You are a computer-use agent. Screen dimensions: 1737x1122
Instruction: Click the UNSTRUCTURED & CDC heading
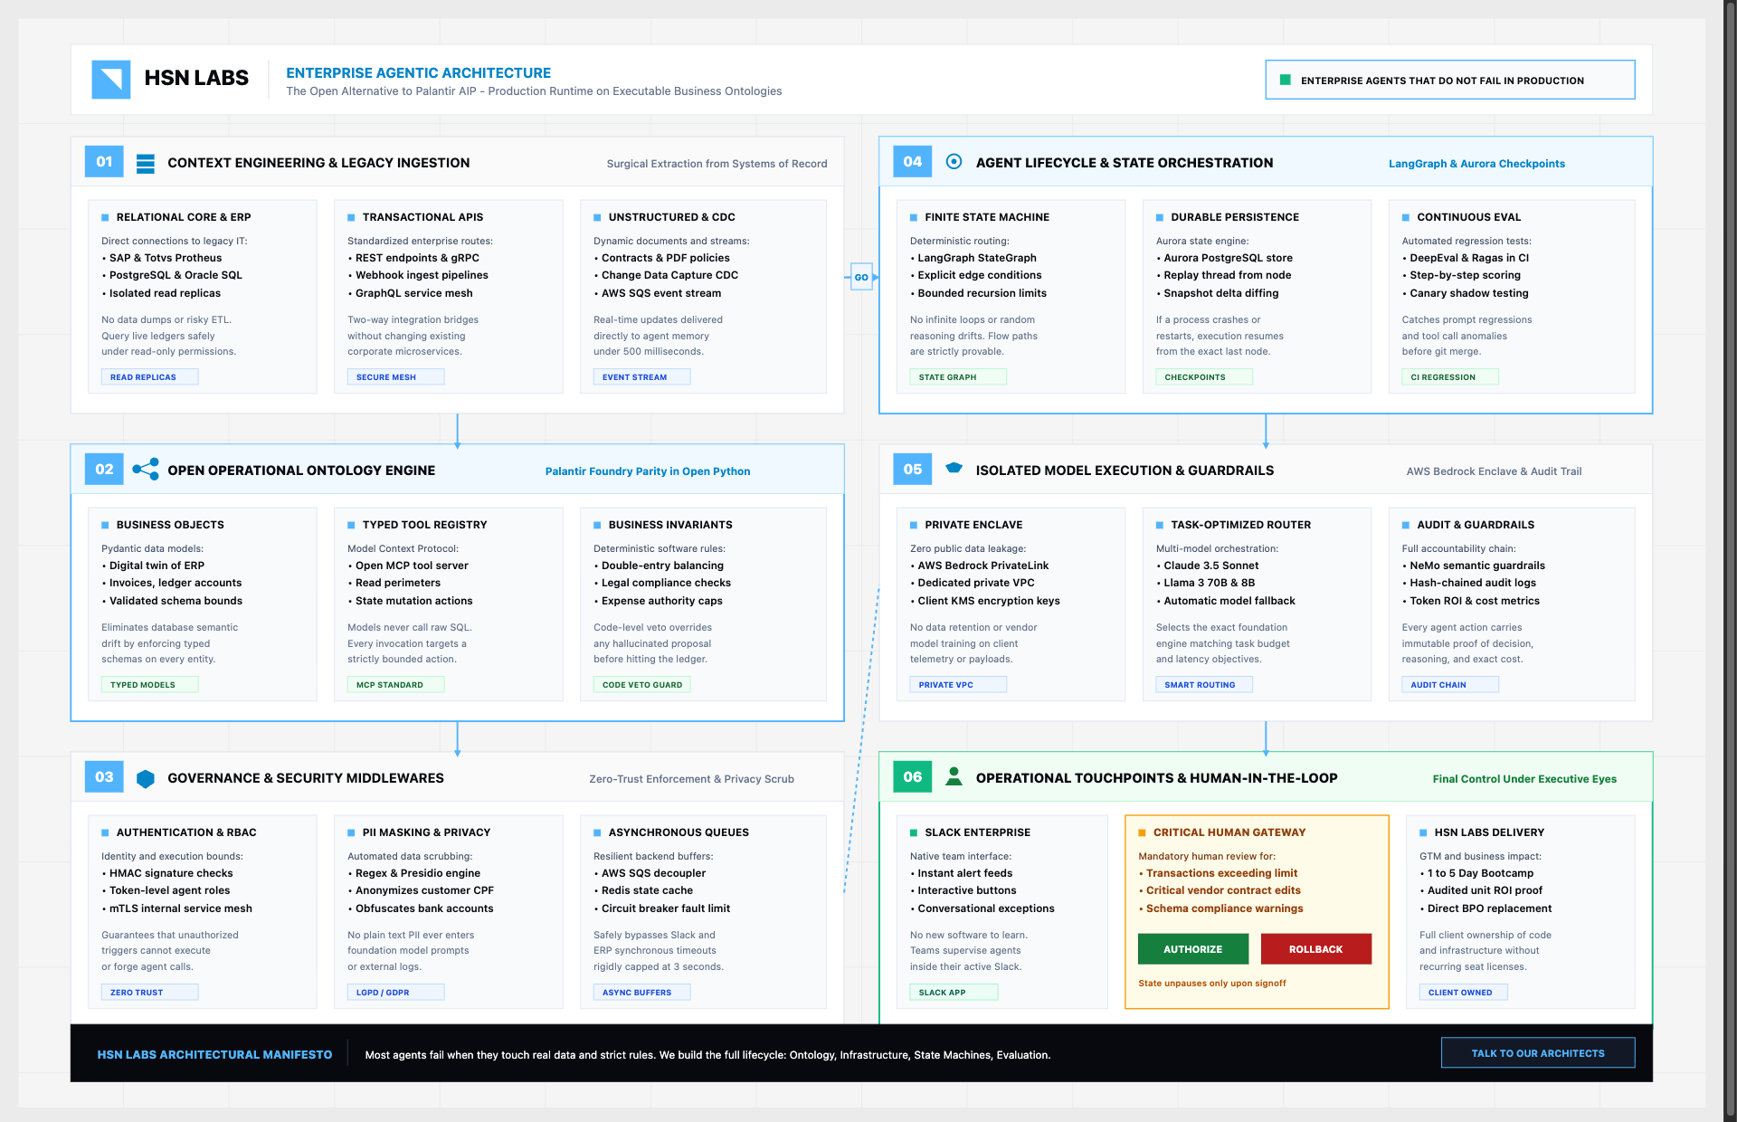click(671, 217)
